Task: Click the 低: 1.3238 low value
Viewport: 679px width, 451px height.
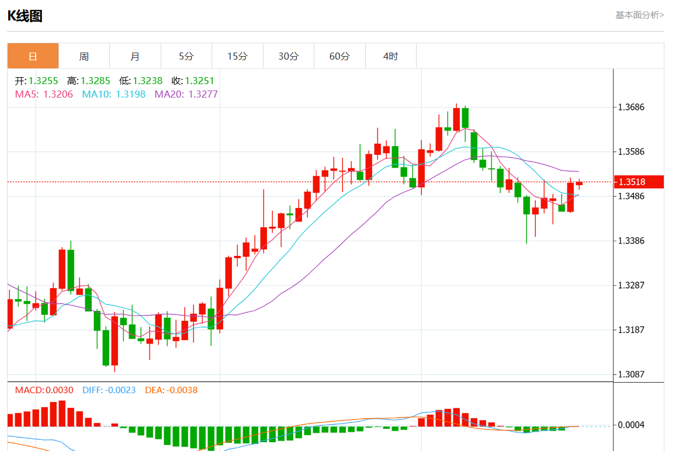Action: [141, 81]
